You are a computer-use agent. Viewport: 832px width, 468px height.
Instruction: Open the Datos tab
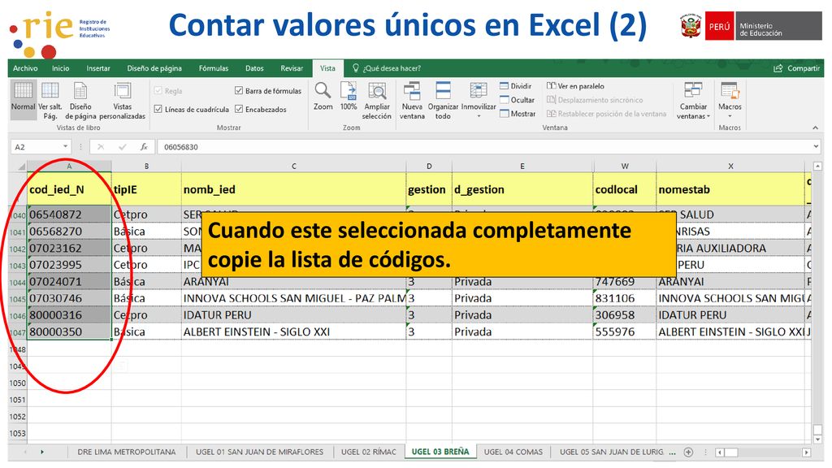tap(254, 68)
